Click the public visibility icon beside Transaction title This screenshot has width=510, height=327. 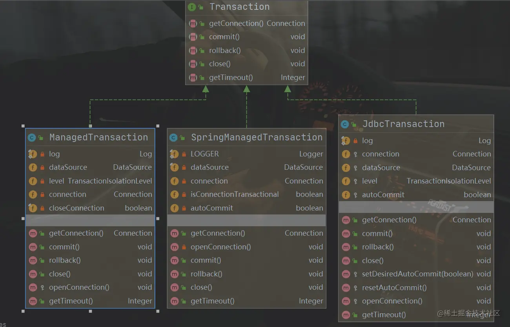click(x=201, y=7)
